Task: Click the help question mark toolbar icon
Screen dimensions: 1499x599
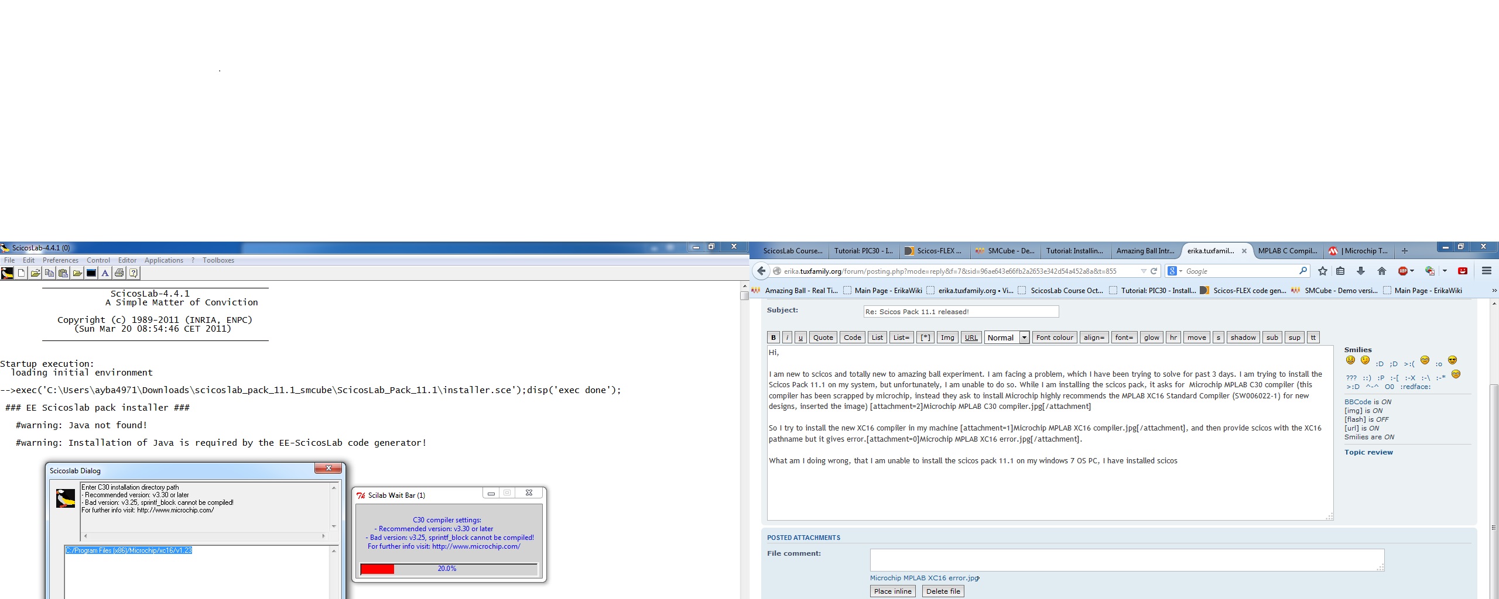Action: (134, 273)
